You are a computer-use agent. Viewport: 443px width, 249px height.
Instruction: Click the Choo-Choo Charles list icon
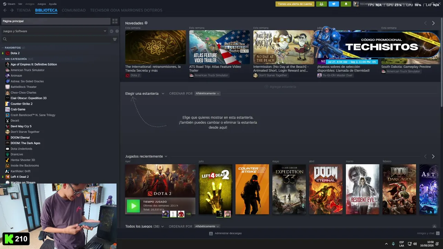pyautogui.click(x=8, y=92)
